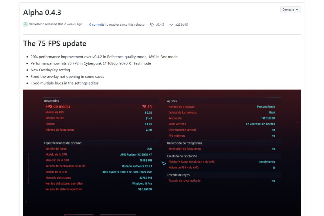The width and height of the screenshot is (324, 216).
Task: Select the "New OverlayKey setting" bullet
Action: 50,70
